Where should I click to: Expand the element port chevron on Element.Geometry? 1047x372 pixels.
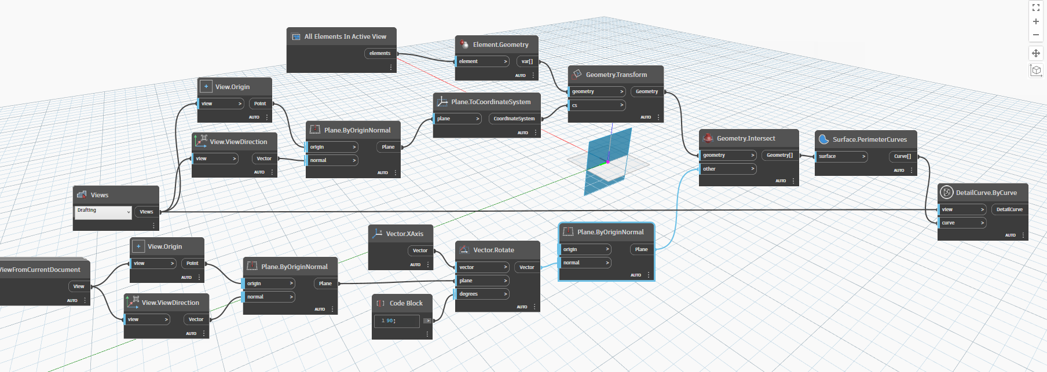[x=505, y=61]
